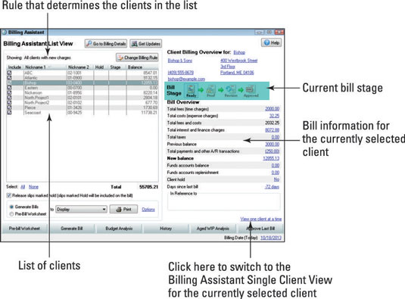Click the Options link next to Print
The height and width of the screenshot is (299, 405).
(x=148, y=210)
